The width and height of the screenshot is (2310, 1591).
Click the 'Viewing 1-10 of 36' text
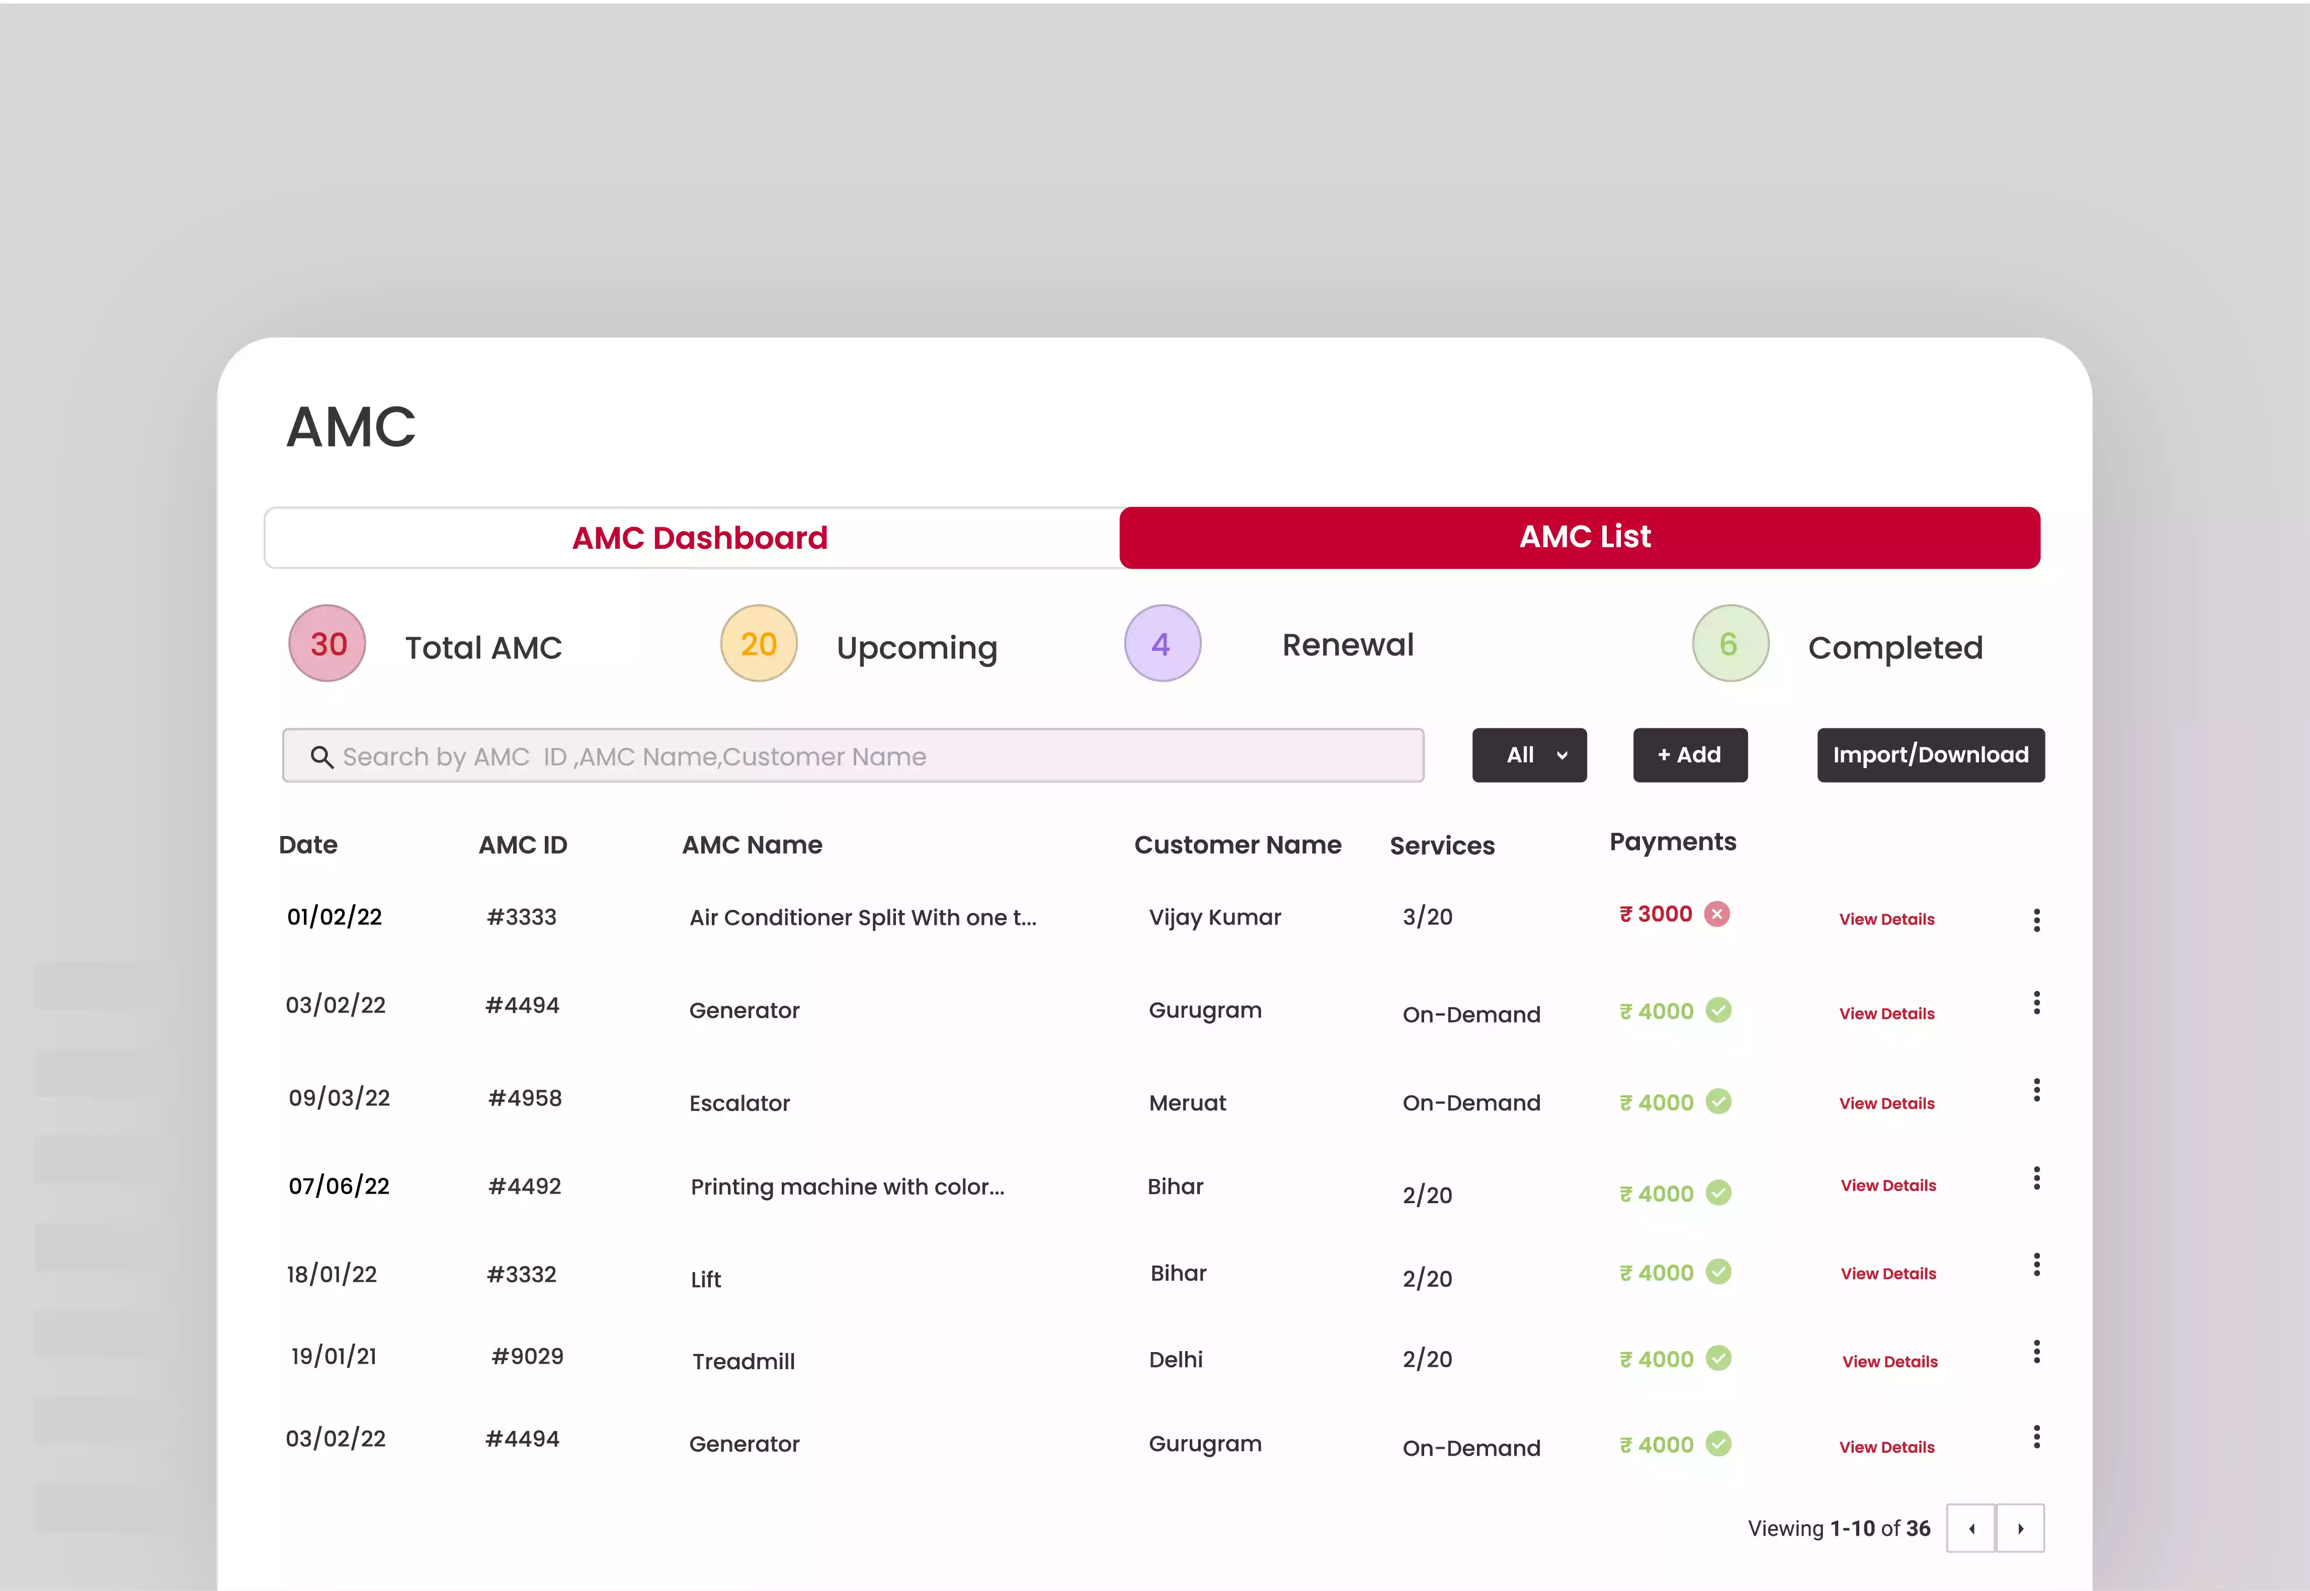pos(1840,1529)
